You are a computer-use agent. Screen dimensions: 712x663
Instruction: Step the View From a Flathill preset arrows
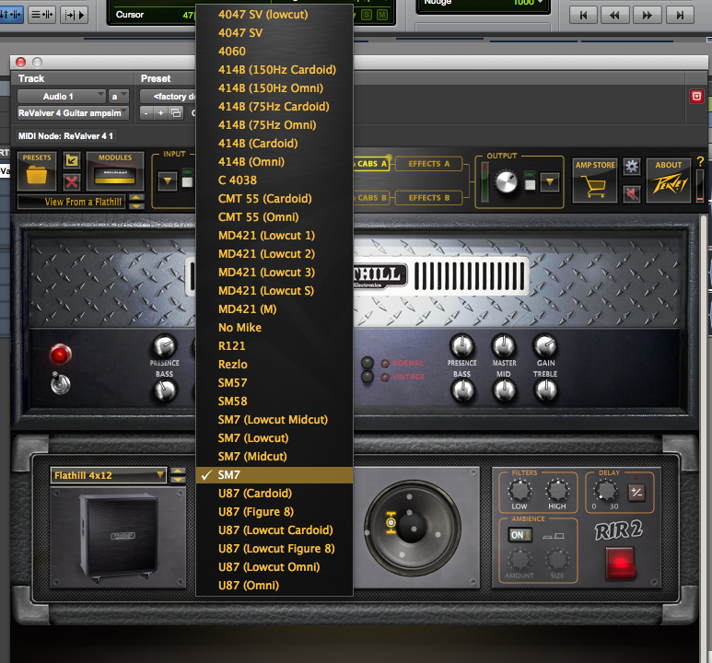coord(136,202)
